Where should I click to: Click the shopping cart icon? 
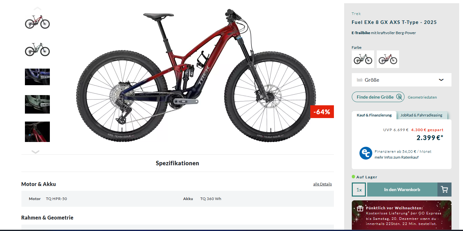[444, 190]
